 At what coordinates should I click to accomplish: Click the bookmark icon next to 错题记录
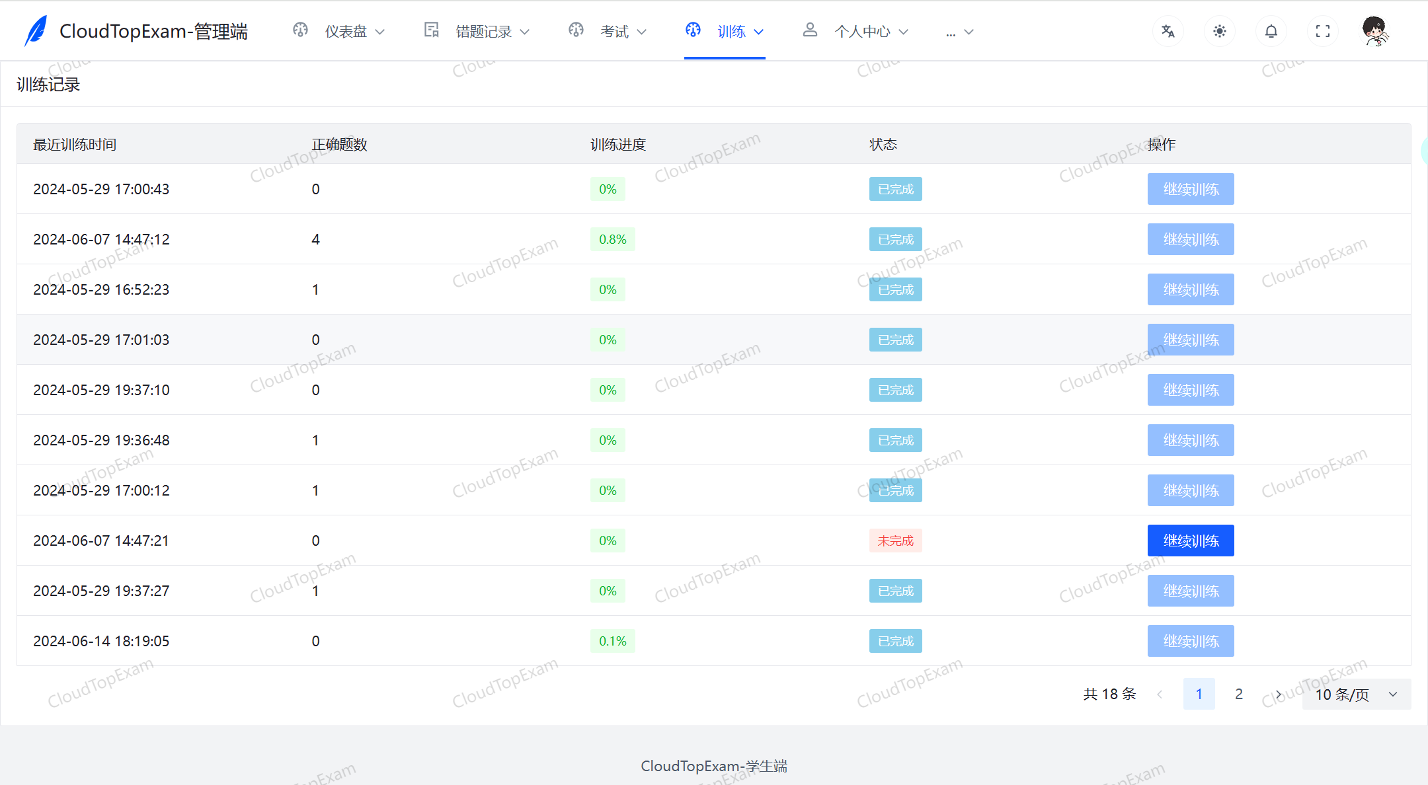430,30
